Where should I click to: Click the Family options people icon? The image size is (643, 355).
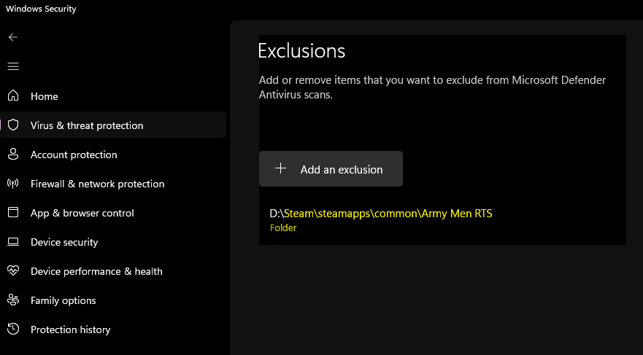pos(12,300)
